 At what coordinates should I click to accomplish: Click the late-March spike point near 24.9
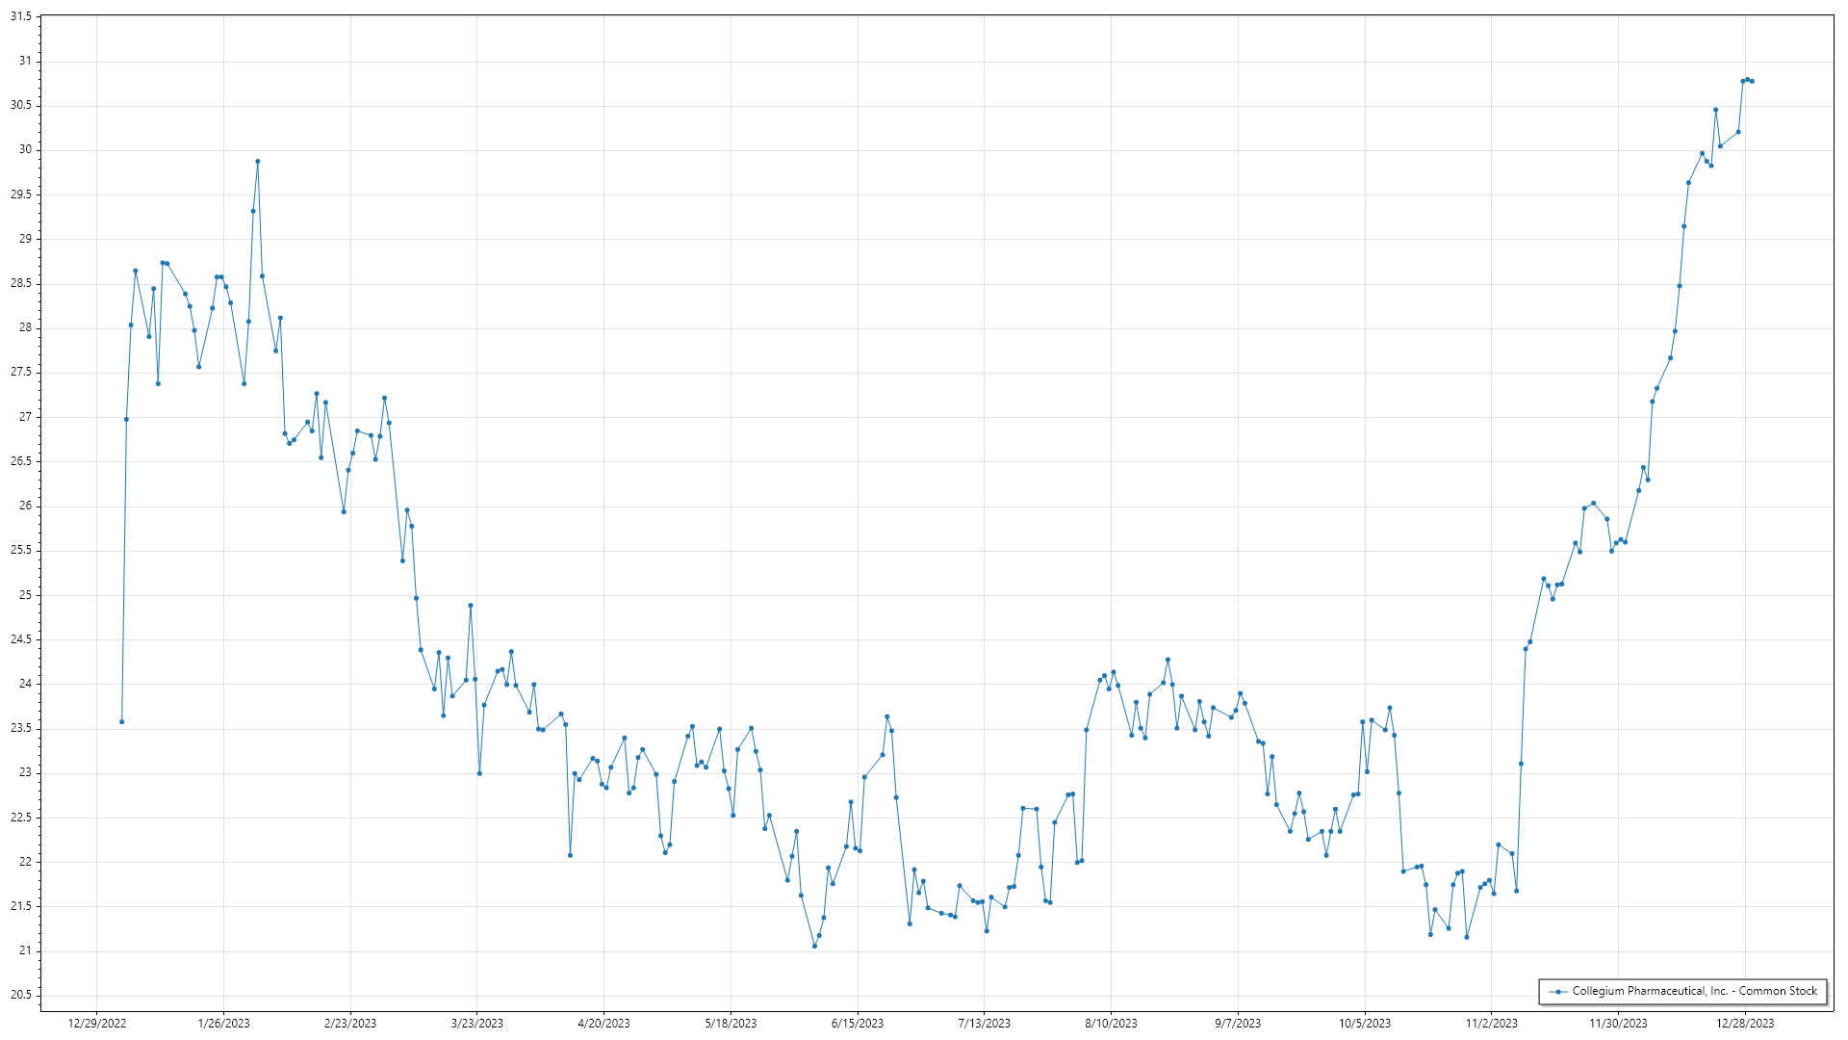click(x=470, y=606)
